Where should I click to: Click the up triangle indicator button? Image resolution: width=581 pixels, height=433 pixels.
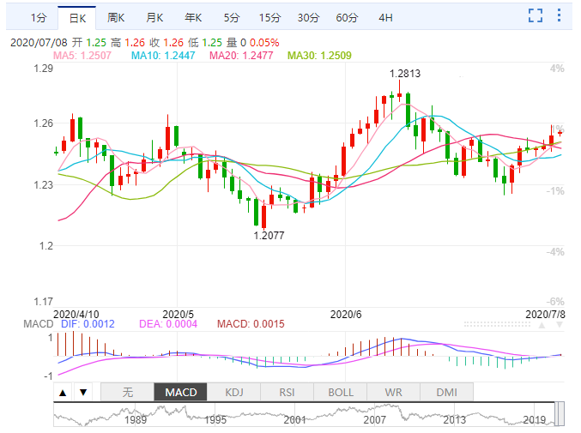pos(63,393)
